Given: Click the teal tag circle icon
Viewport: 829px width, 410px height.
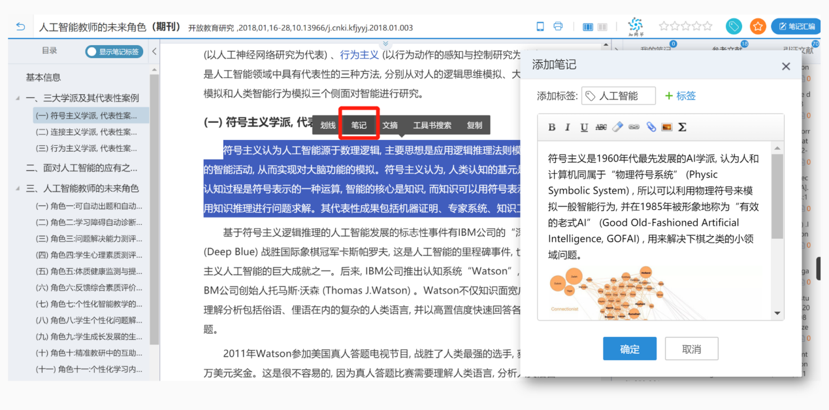Looking at the screenshot, I should [x=734, y=26].
